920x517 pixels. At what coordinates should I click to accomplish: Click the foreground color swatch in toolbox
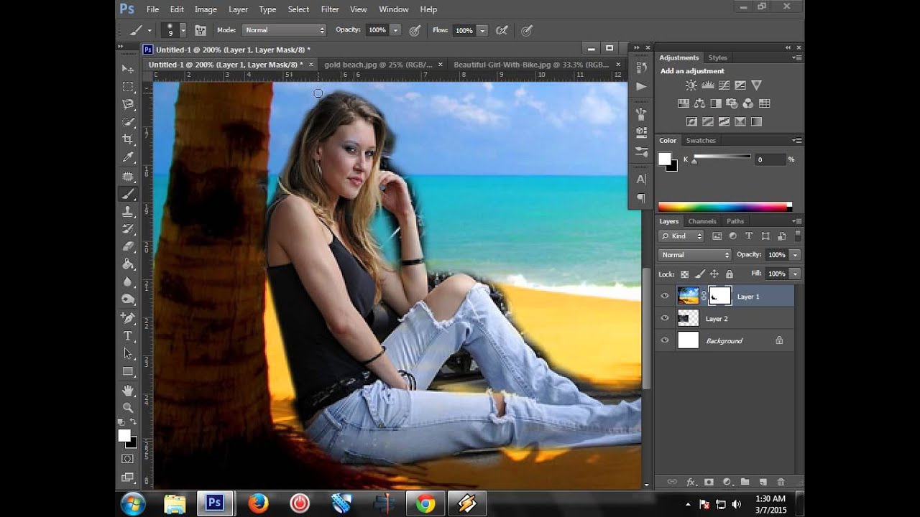(124, 436)
